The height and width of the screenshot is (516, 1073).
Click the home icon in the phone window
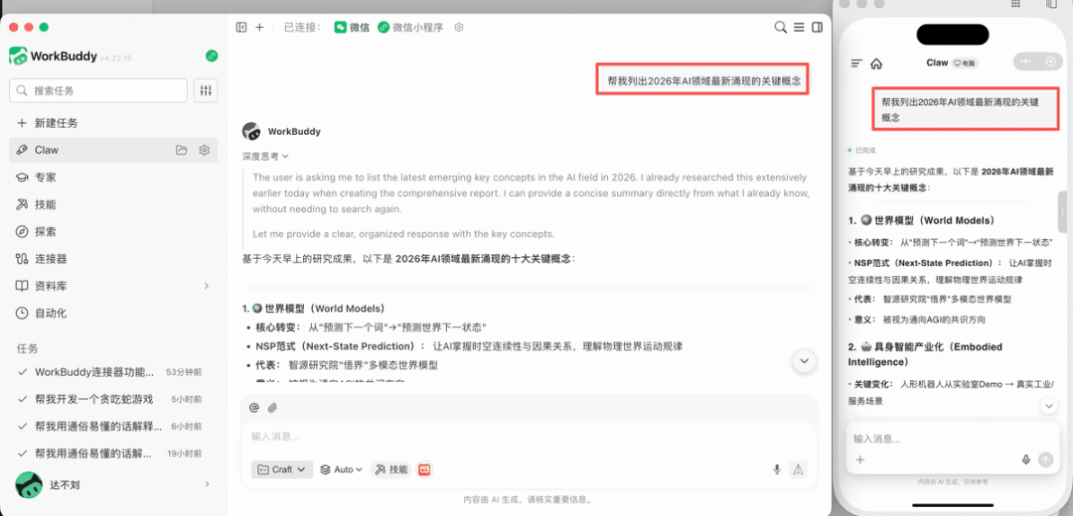(x=876, y=64)
